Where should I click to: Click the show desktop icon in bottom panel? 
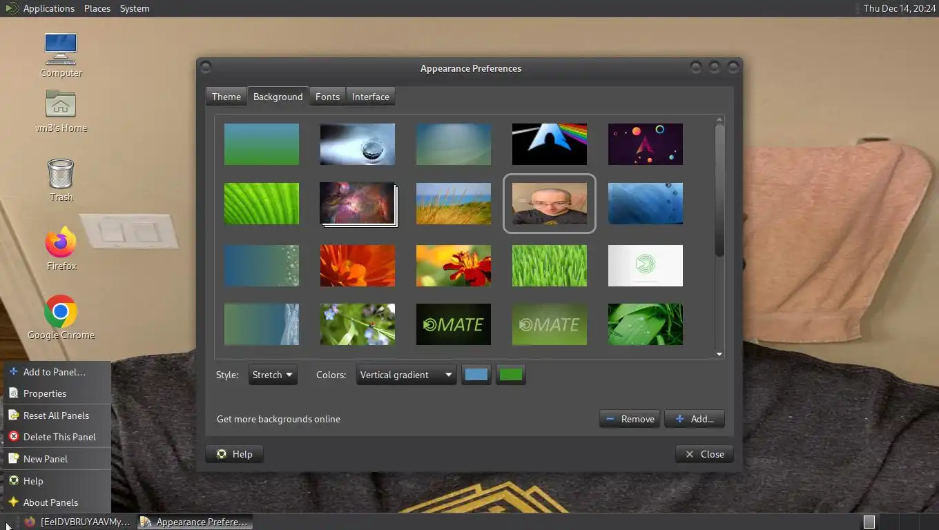coord(8,522)
